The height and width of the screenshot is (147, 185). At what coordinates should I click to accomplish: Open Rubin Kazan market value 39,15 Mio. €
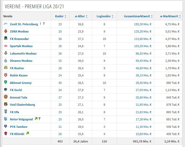click(144, 75)
